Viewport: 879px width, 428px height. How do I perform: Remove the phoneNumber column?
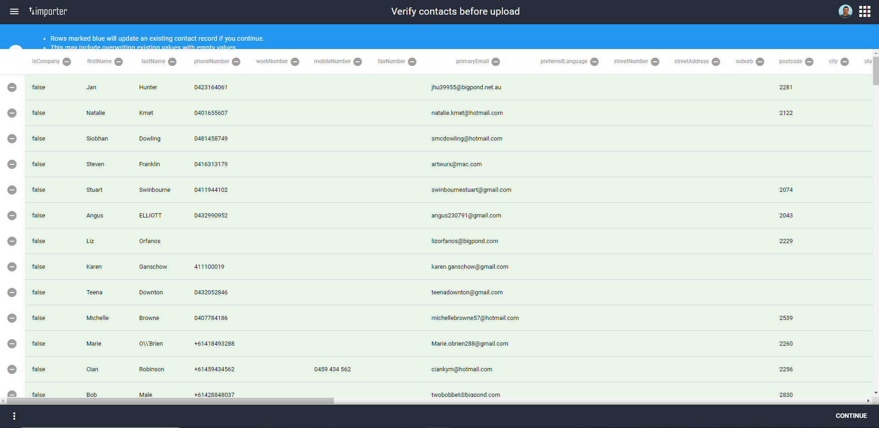[x=236, y=61]
